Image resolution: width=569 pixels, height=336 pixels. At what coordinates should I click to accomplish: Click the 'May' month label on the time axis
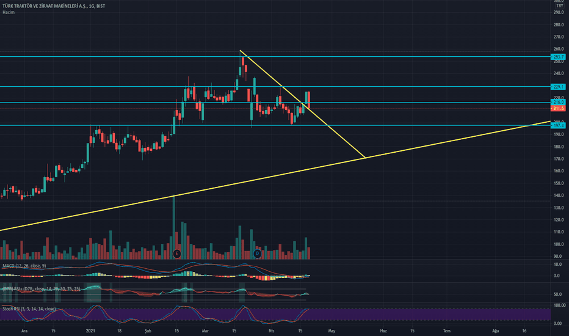[332, 331]
